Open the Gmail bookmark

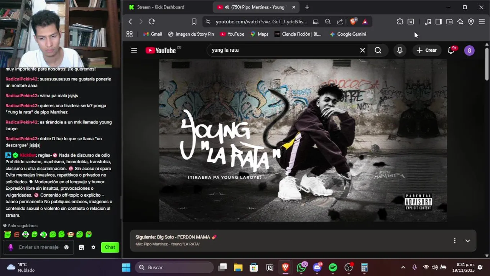coord(152,34)
